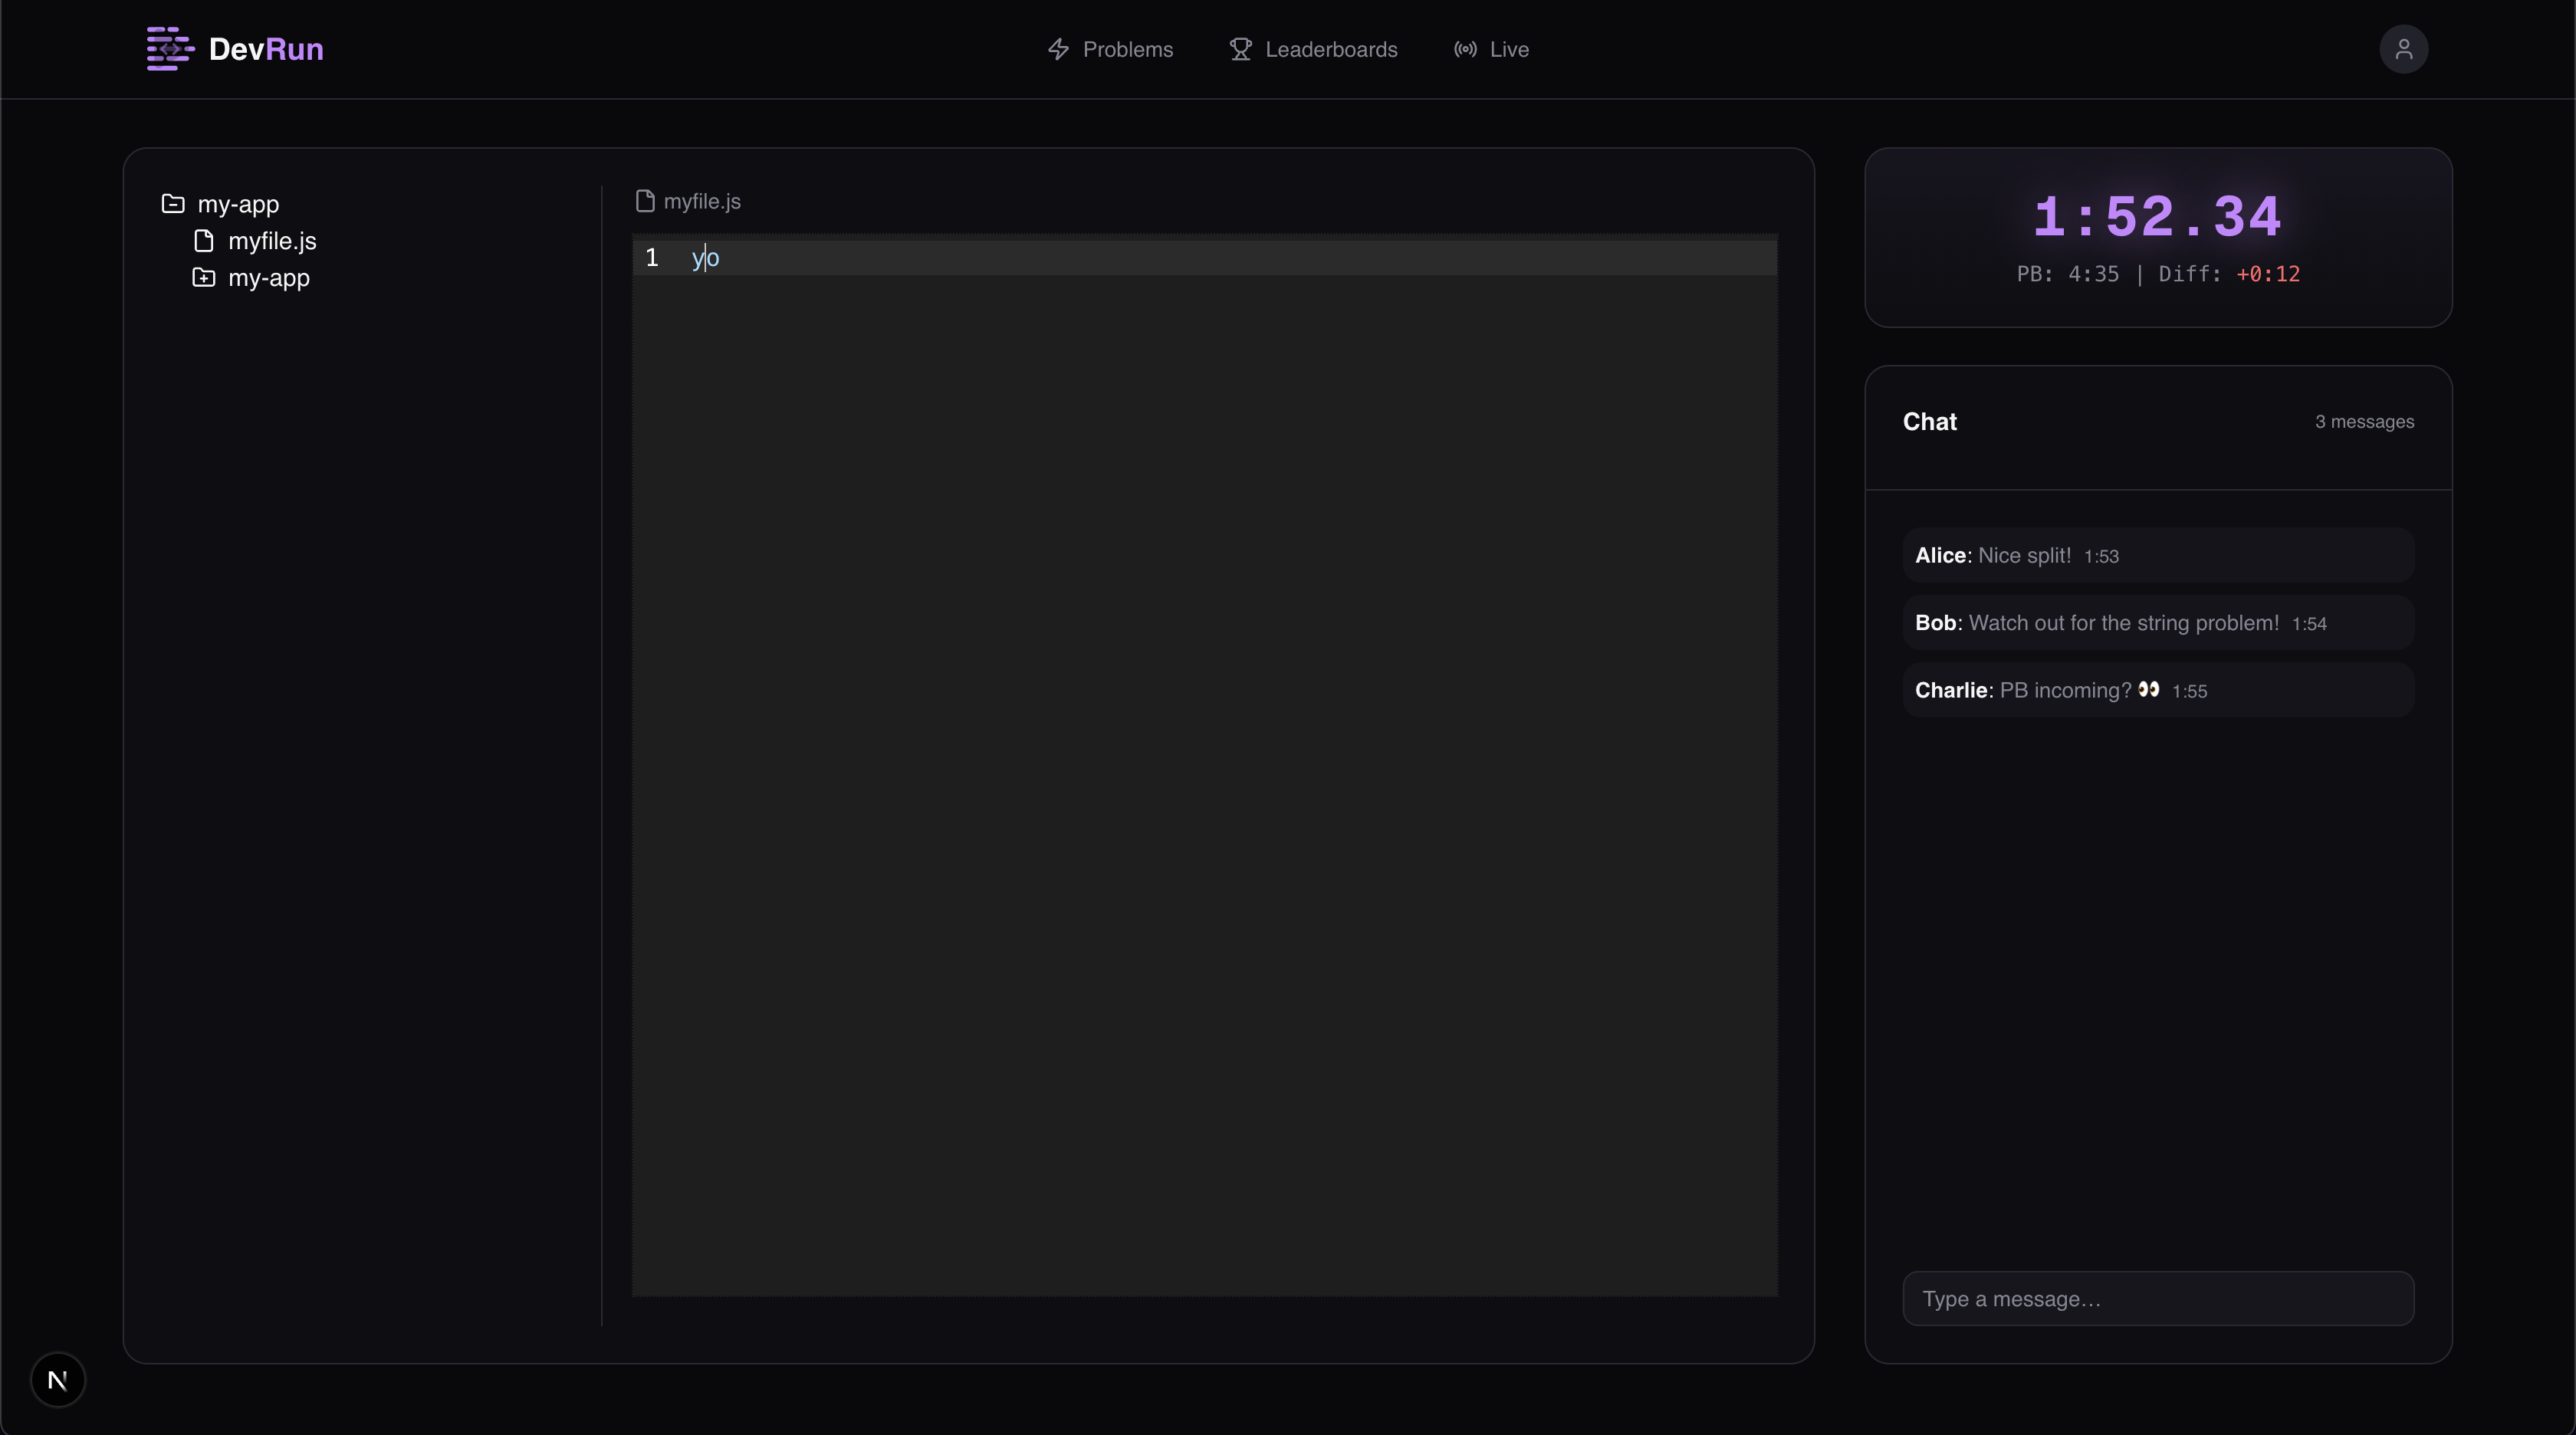
Task: Click the +0:12 diff value
Action: pyautogui.click(x=2268, y=274)
